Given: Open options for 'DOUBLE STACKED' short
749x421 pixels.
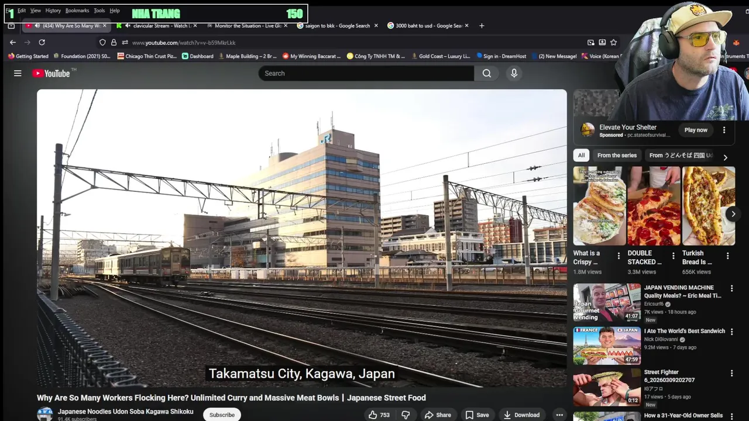Looking at the screenshot, I should [673, 256].
